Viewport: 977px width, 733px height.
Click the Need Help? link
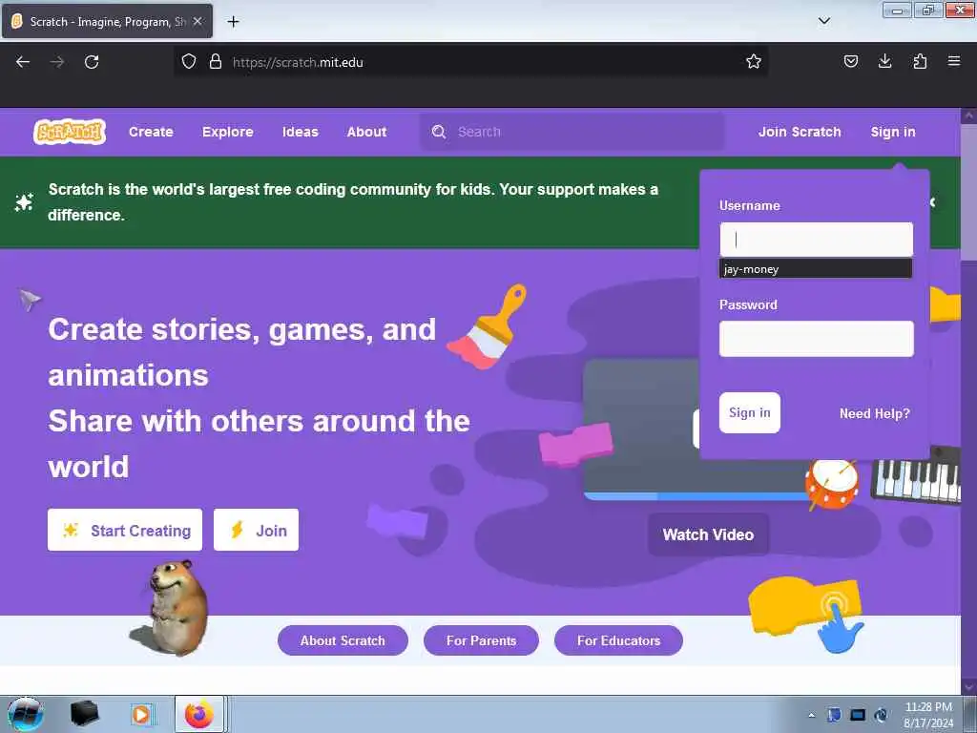pos(874,413)
